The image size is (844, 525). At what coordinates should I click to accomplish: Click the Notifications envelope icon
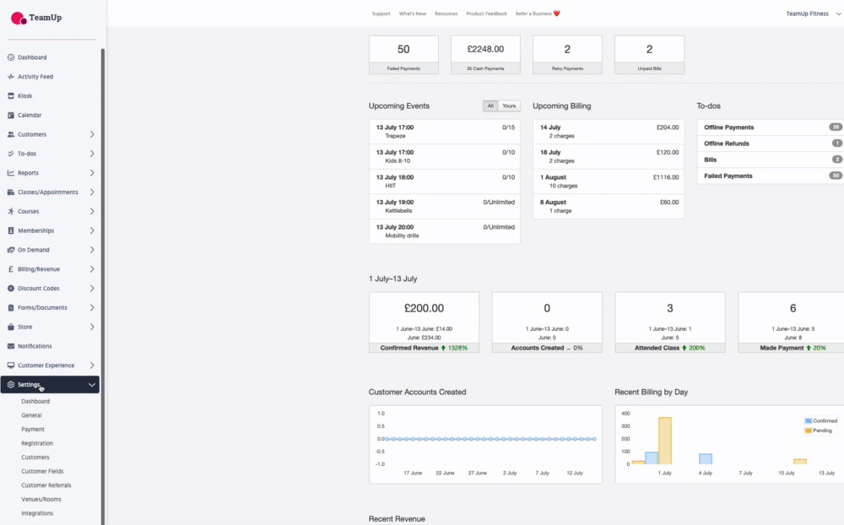point(10,346)
